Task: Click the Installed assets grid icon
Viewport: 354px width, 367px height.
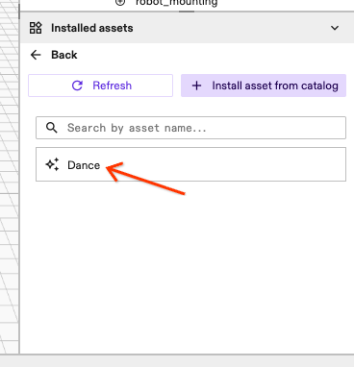Action: tap(36, 28)
